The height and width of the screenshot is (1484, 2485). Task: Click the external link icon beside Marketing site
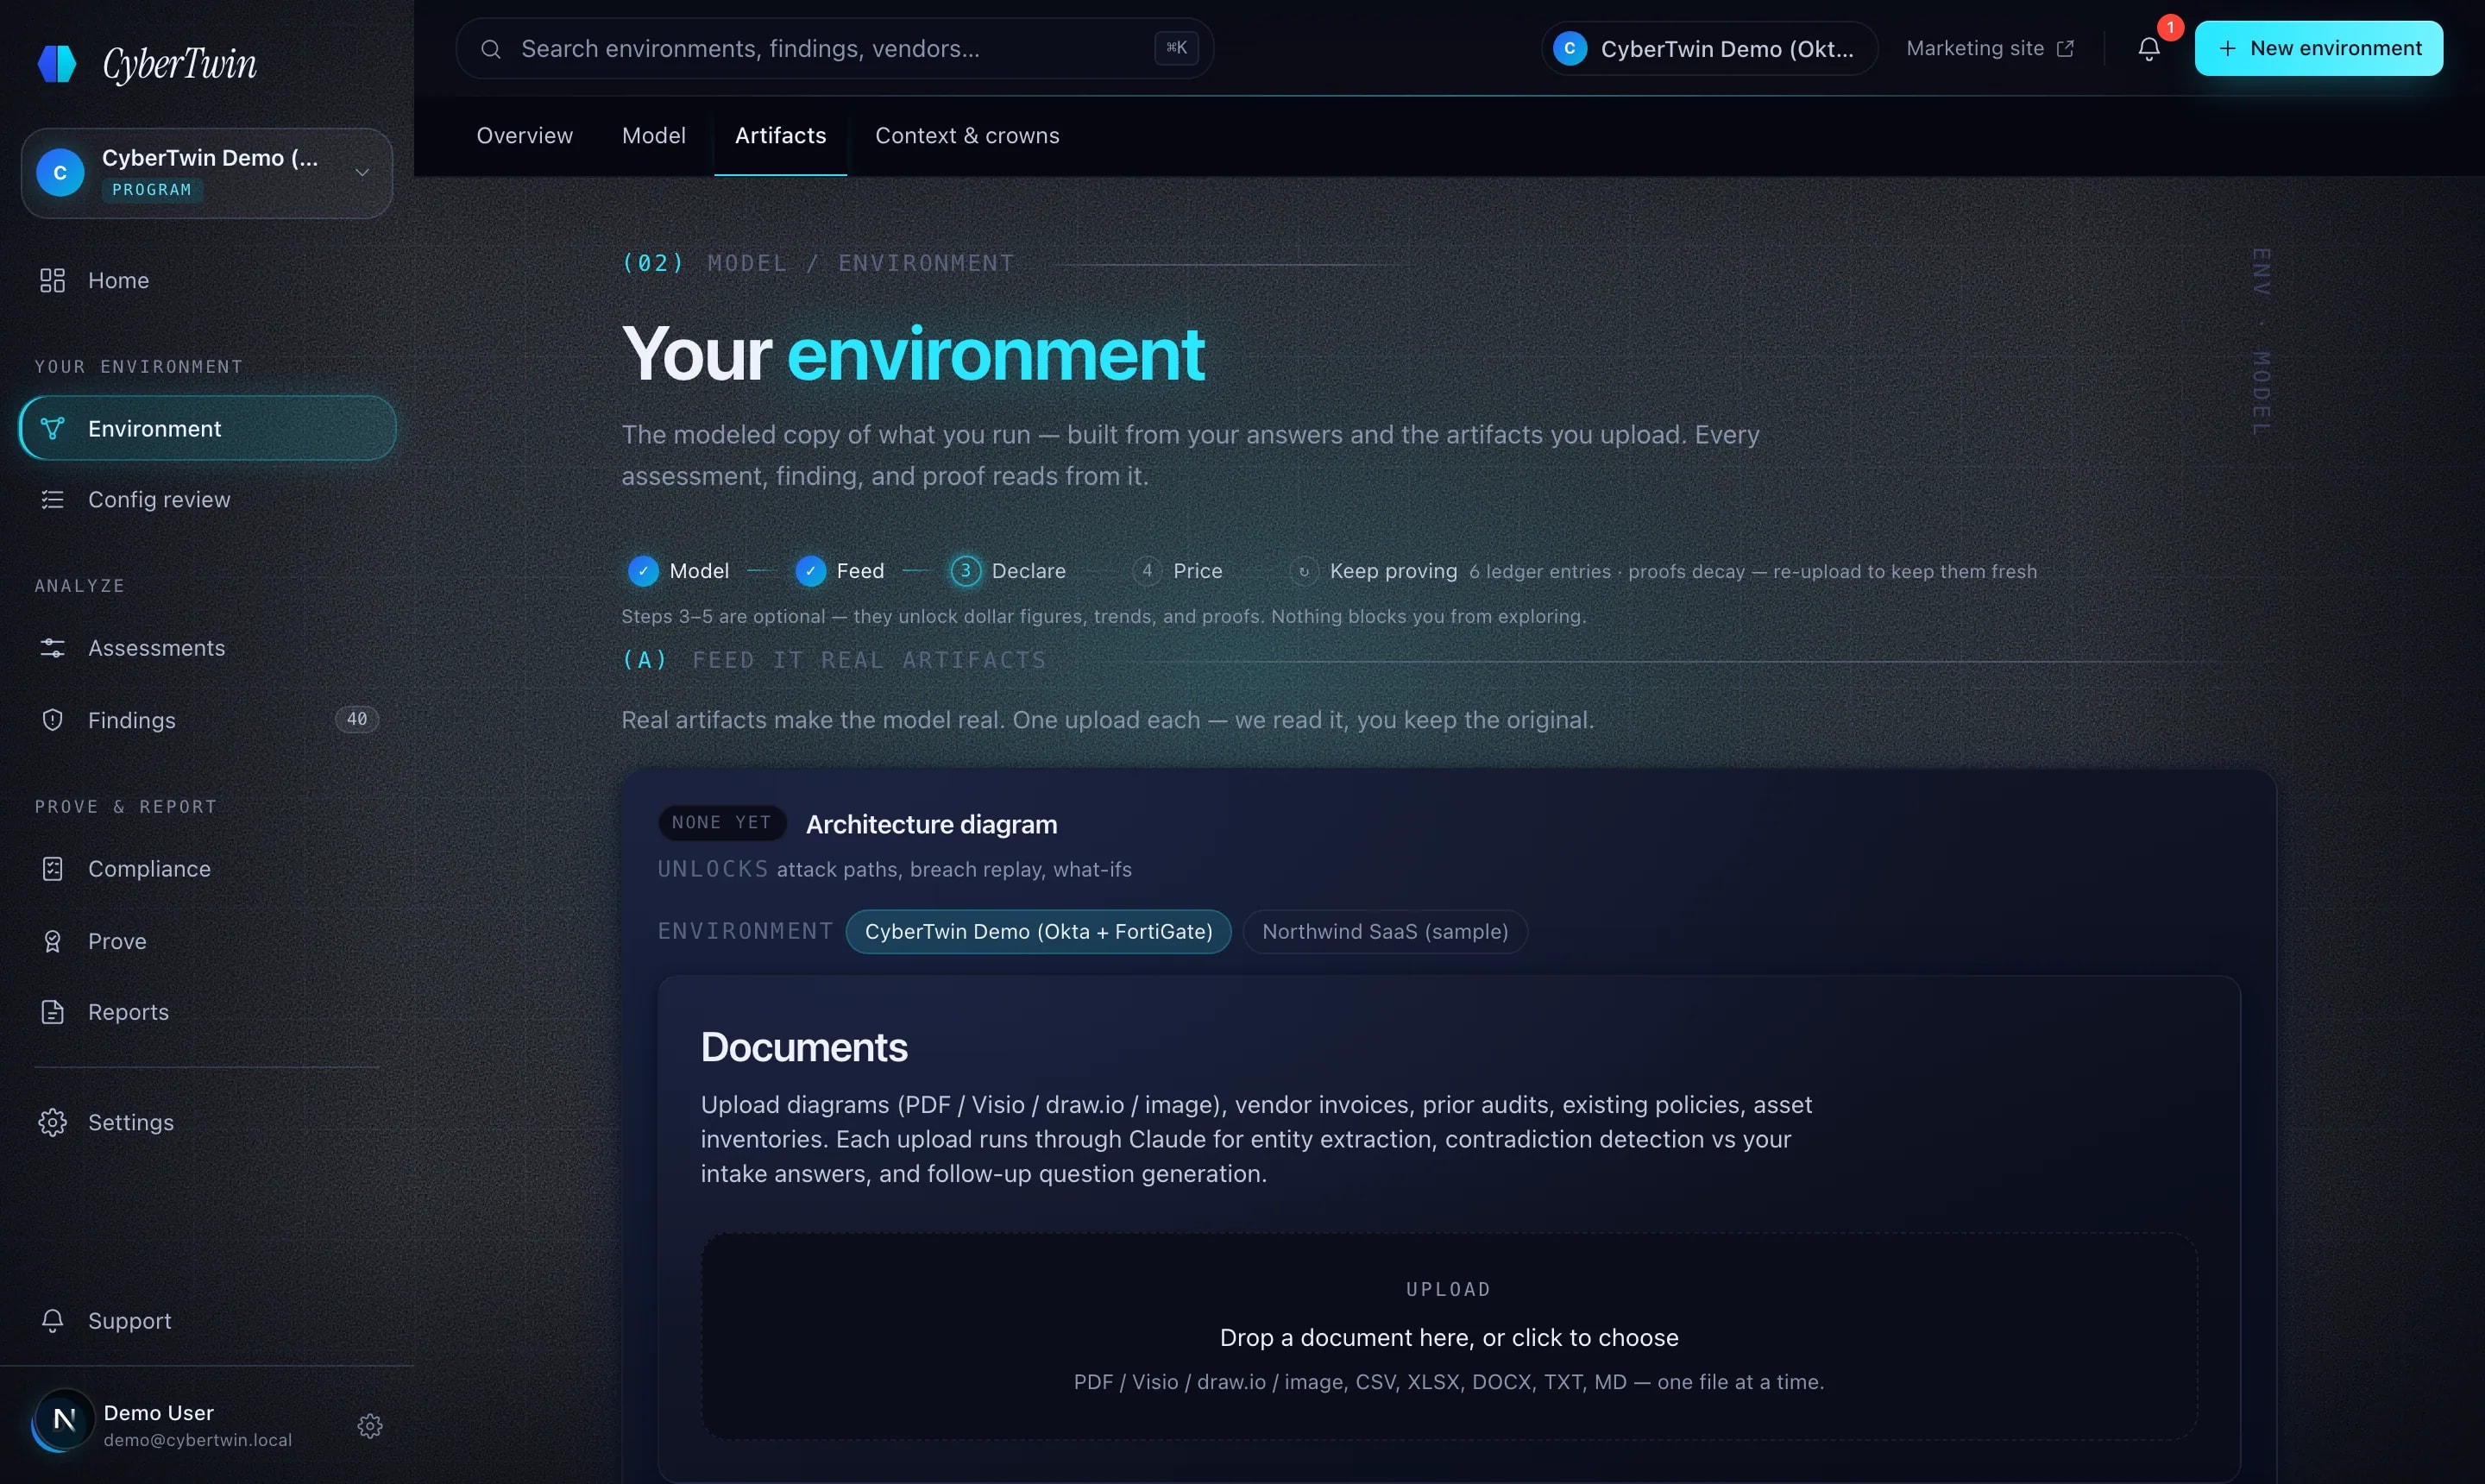(x=2065, y=49)
